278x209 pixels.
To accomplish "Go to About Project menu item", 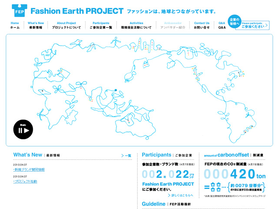I will [66, 25].
